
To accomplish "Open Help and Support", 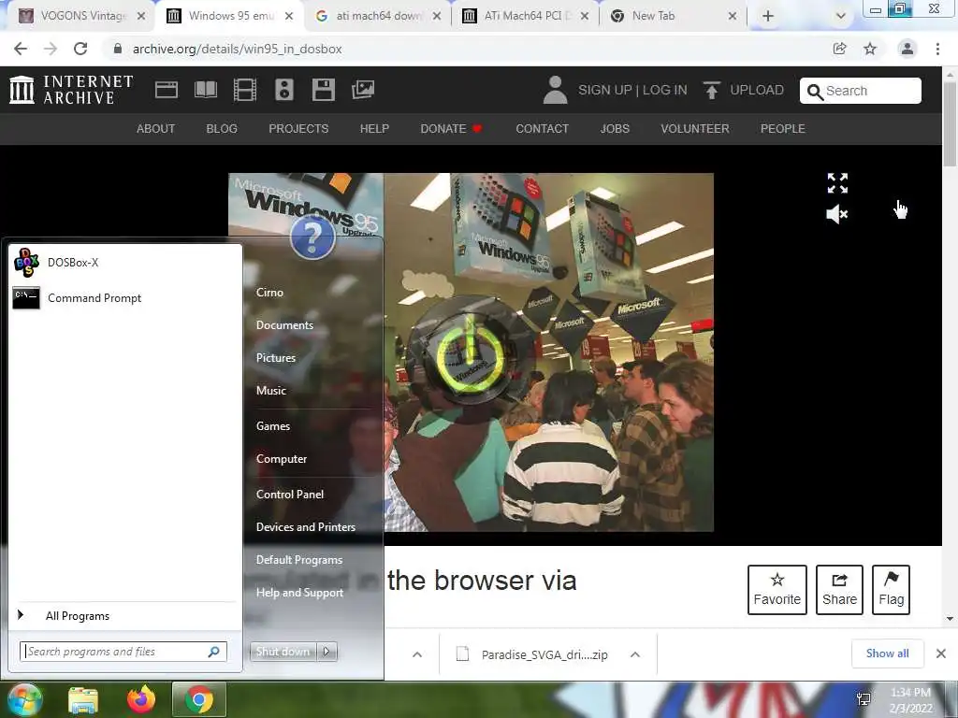I will [x=299, y=592].
